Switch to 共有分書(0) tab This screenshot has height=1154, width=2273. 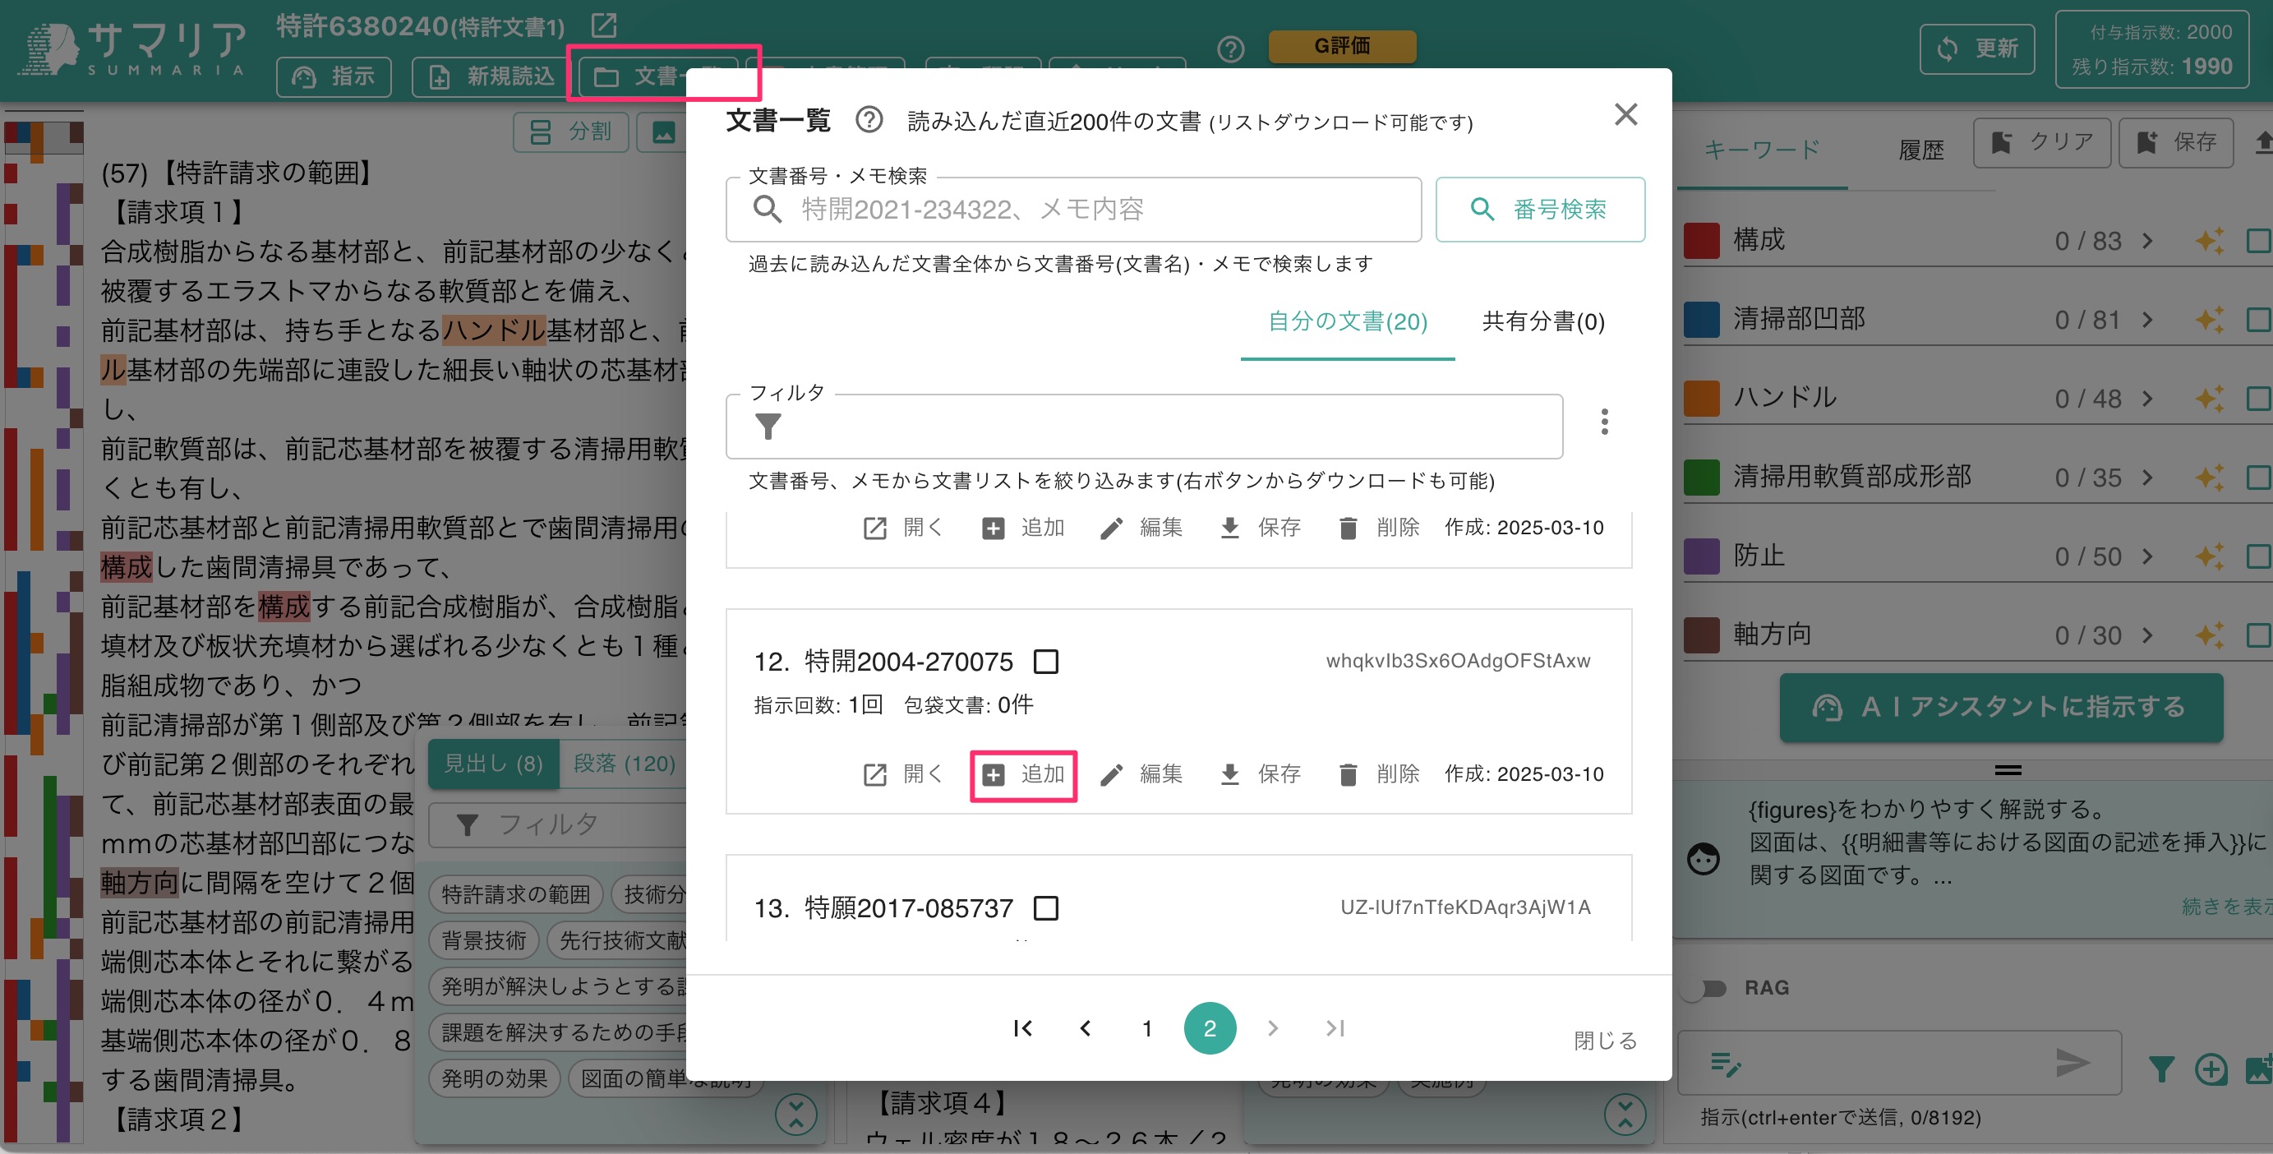[1543, 322]
